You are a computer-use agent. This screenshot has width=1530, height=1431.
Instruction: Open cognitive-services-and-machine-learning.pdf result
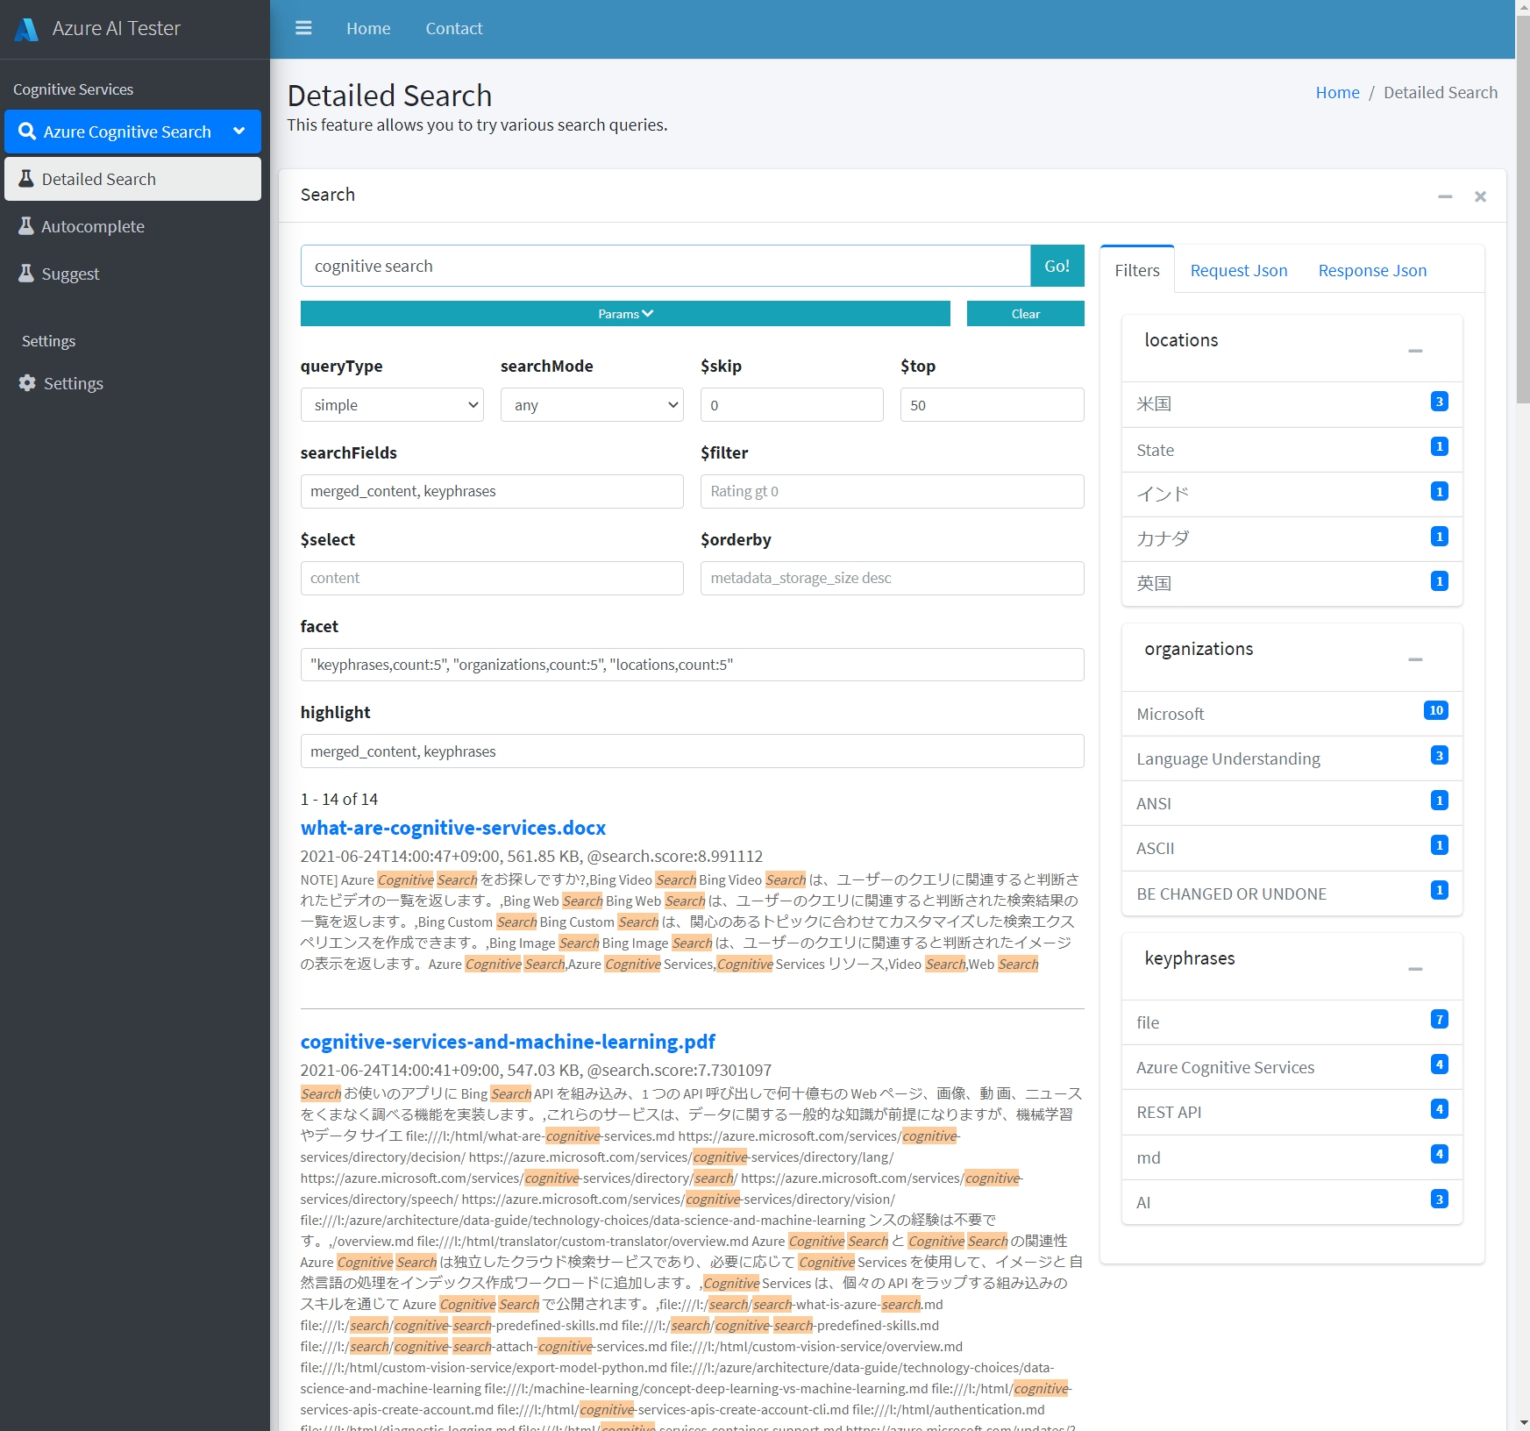coord(508,1042)
